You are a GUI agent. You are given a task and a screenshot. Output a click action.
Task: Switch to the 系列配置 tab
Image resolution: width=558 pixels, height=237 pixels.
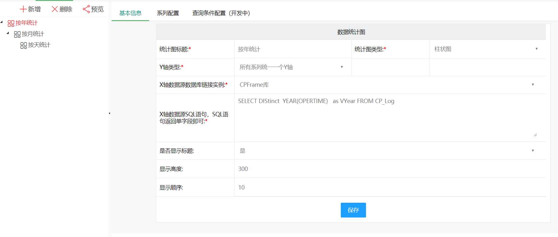coord(168,13)
